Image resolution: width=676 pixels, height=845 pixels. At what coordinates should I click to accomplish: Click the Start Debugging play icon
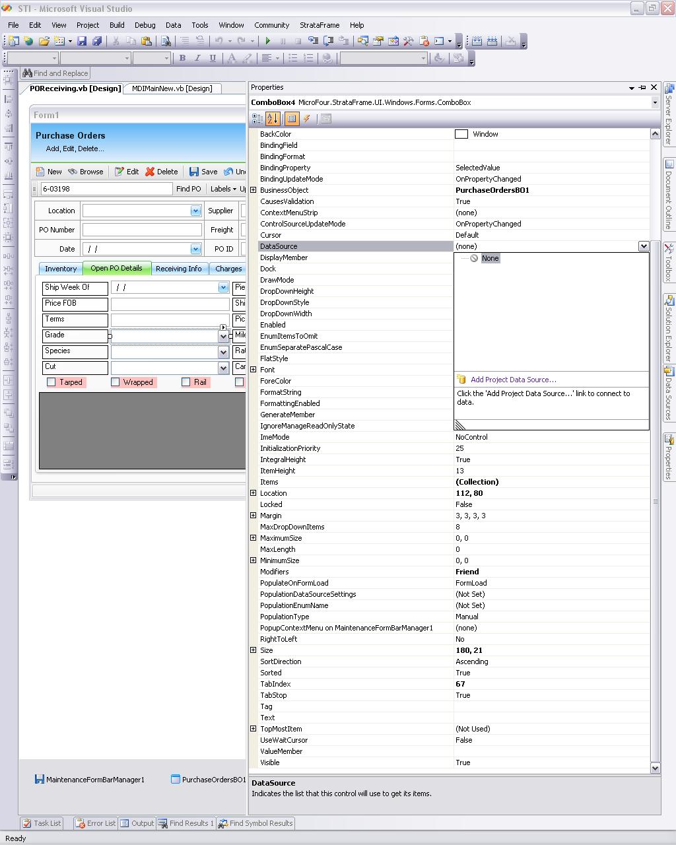(268, 41)
